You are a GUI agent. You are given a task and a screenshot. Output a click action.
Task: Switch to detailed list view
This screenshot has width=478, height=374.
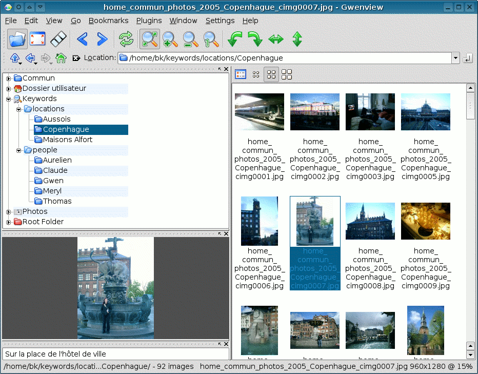[x=241, y=74]
